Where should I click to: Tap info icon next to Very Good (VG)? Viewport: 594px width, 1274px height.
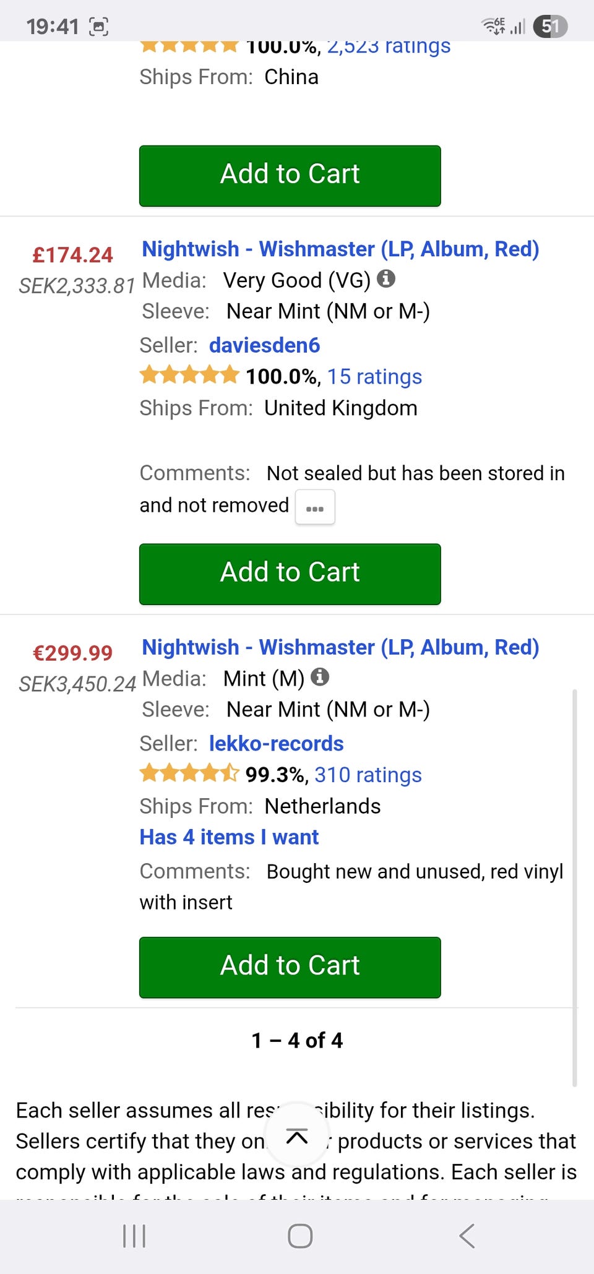click(x=386, y=279)
